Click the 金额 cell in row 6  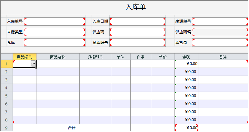pyautogui.click(x=186, y=104)
